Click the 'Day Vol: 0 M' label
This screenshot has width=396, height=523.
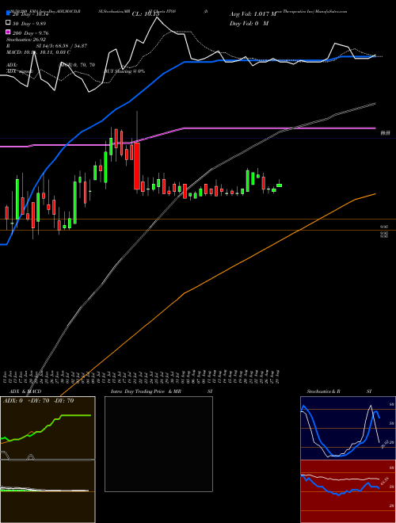tap(249, 23)
